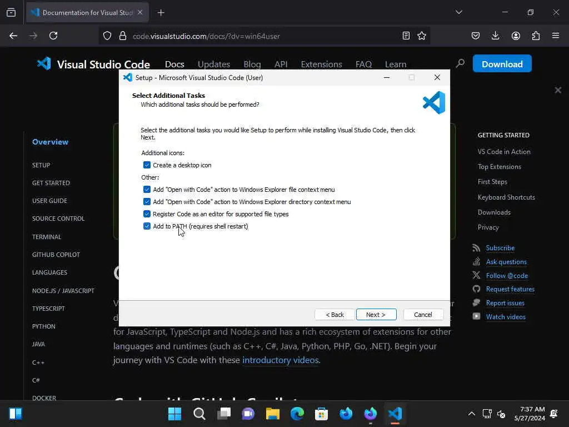Click the blue Download button on the website
569x427 pixels.
click(x=502, y=64)
